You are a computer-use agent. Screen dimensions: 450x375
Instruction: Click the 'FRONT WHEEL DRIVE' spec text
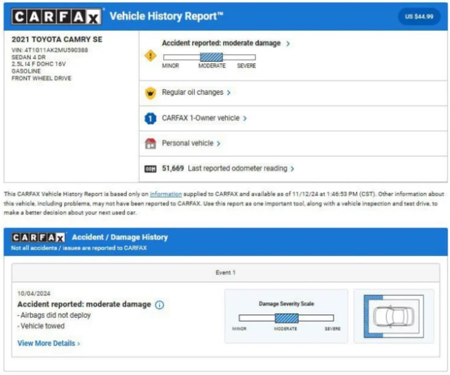point(41,78)
